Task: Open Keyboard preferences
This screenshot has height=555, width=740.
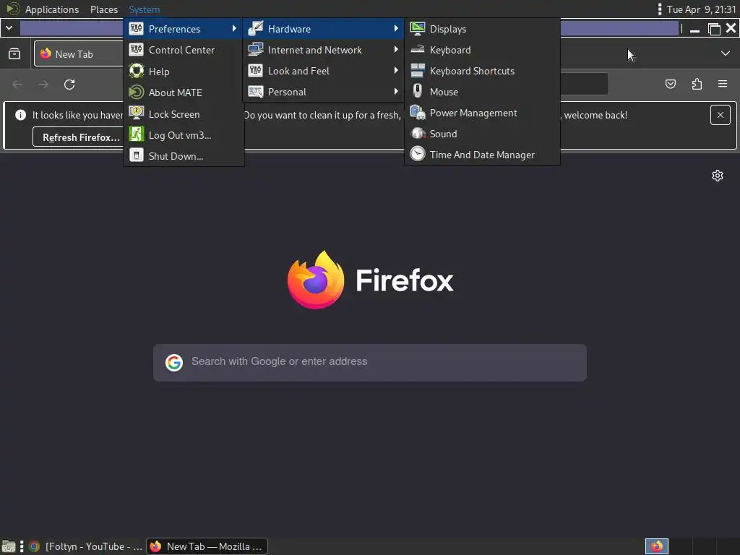Action: pyautogui.click(x=482, y=50)
